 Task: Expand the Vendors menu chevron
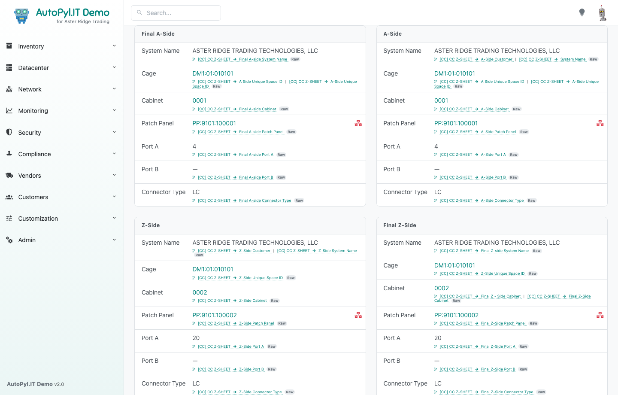(x=114, y=175)
